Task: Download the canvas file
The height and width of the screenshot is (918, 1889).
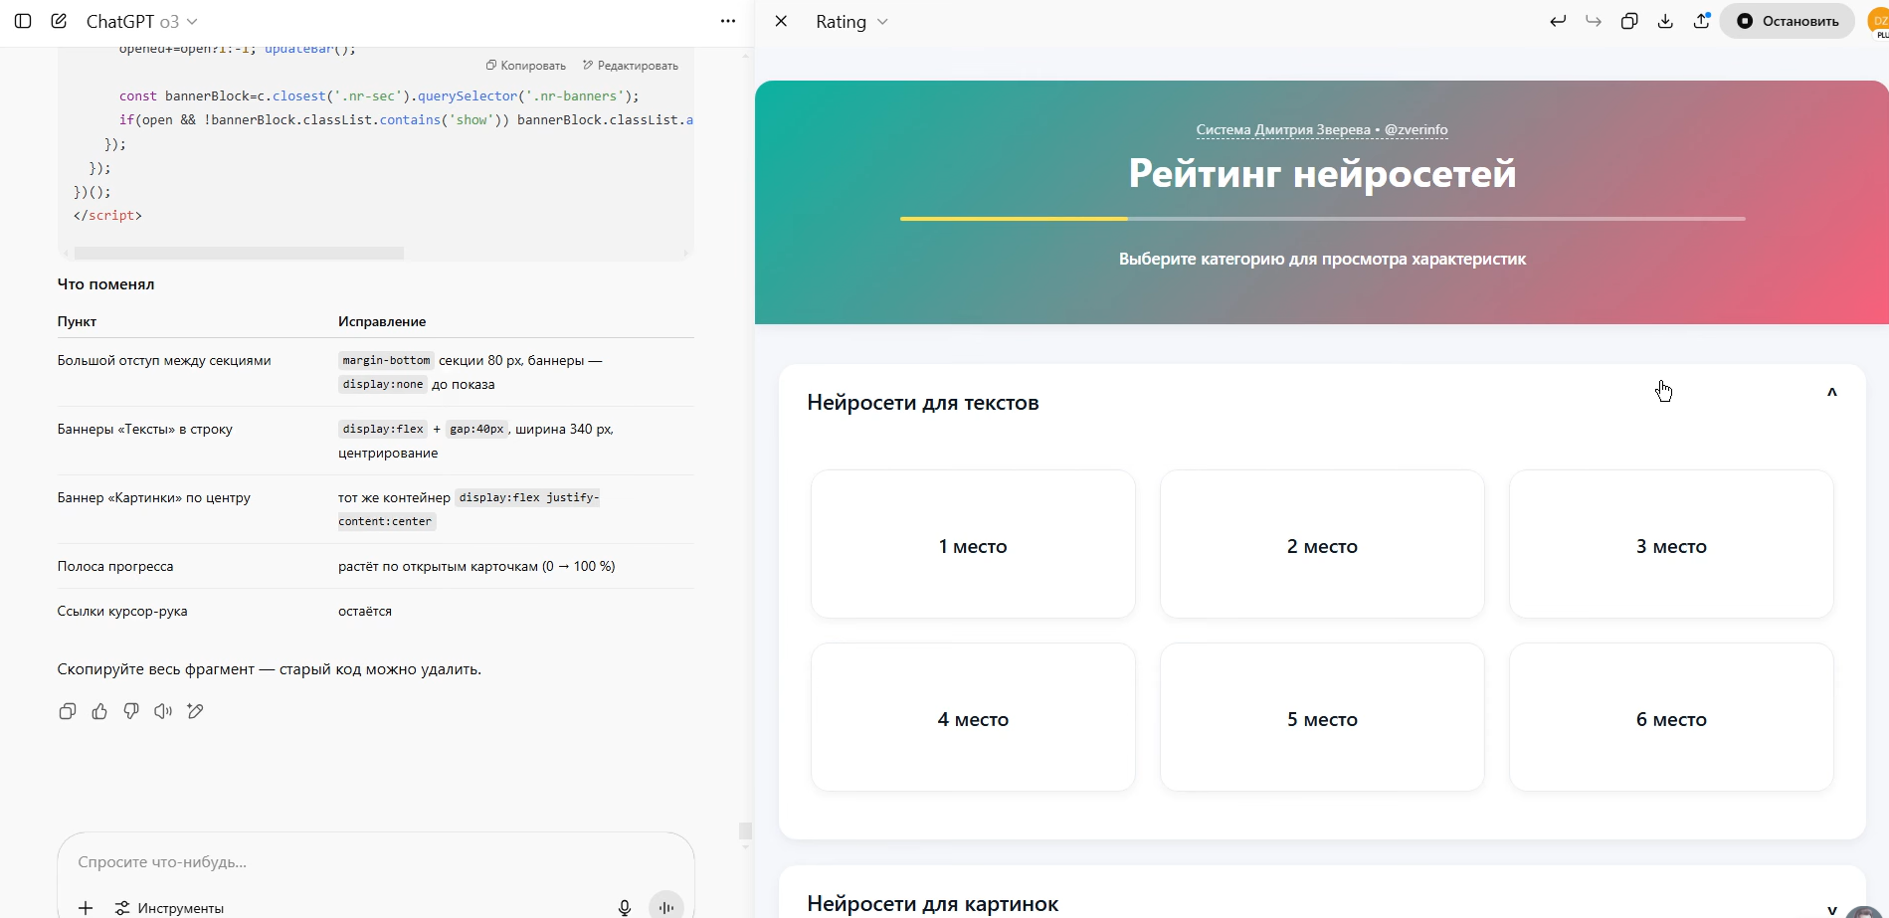Action: (x=1665, y=21)
